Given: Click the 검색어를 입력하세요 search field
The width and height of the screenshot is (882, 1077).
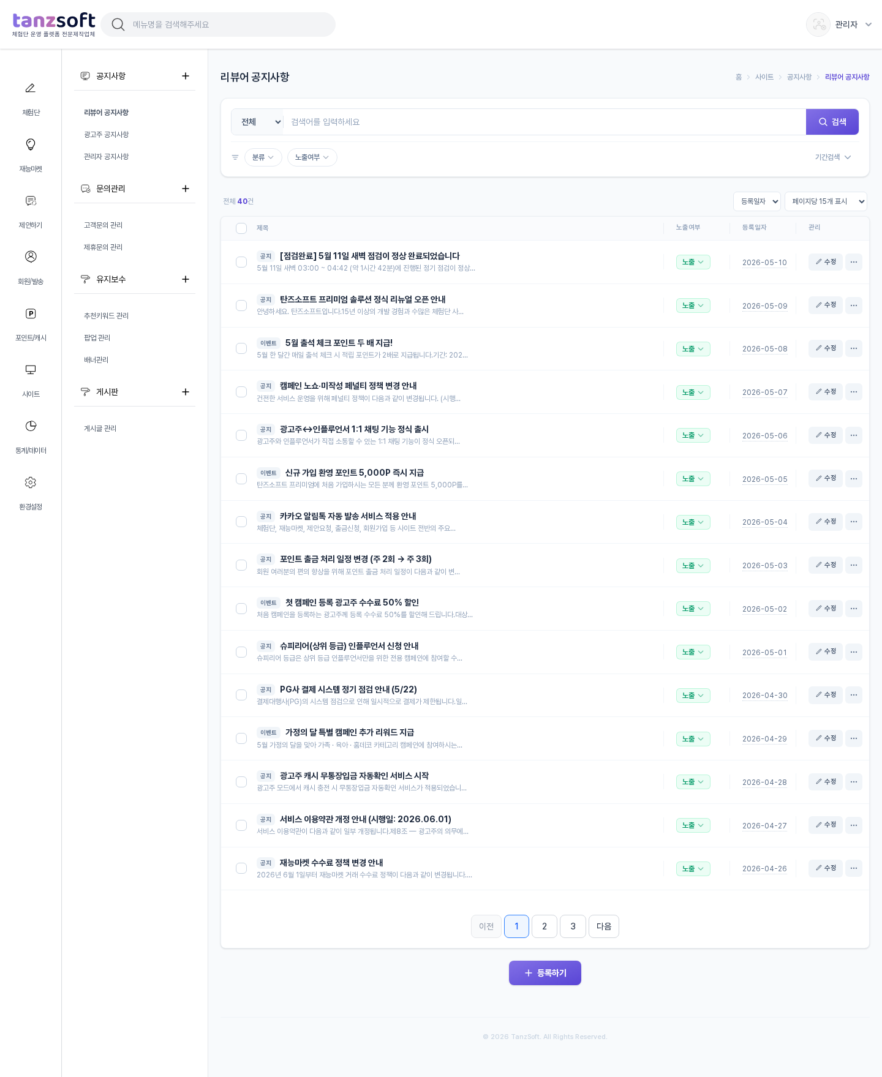Looking at the screenshot, I should point(545,122).
